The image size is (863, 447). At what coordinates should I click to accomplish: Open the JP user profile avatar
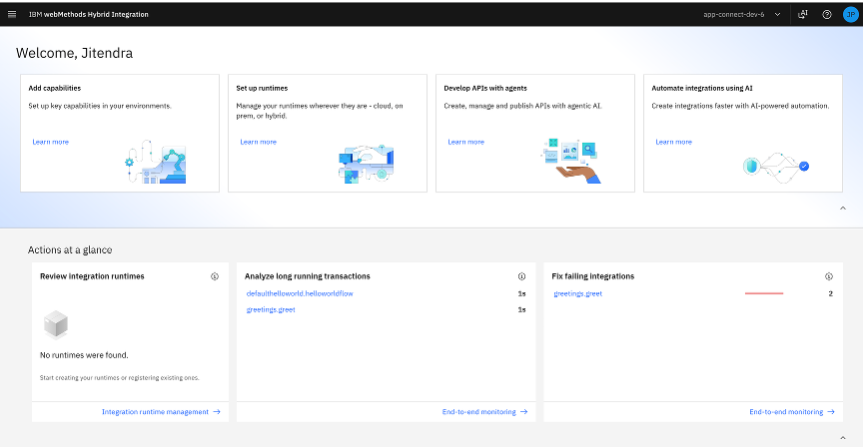pyautogui.click(x=850, y=14)
